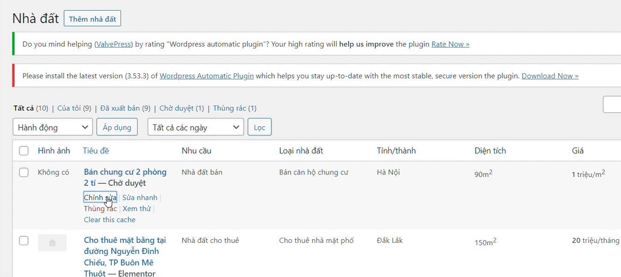
Task: Click Xem thử preview link
Action: pyautogui.click(x=137, y=208)
